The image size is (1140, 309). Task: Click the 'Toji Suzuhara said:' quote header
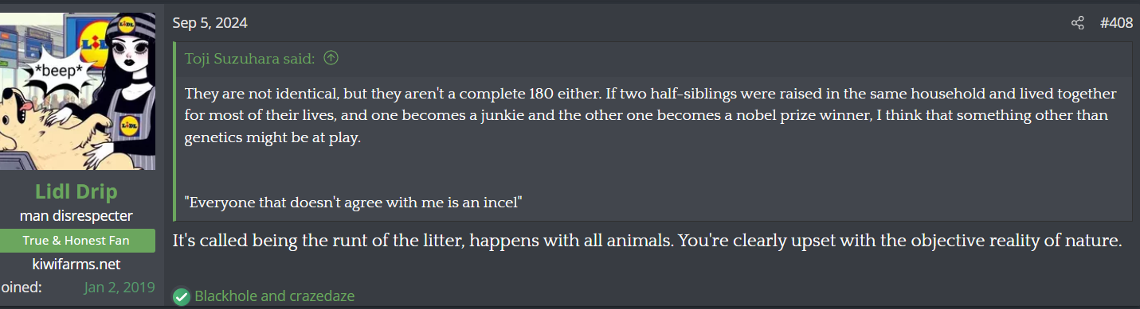[x=250, y=58]
